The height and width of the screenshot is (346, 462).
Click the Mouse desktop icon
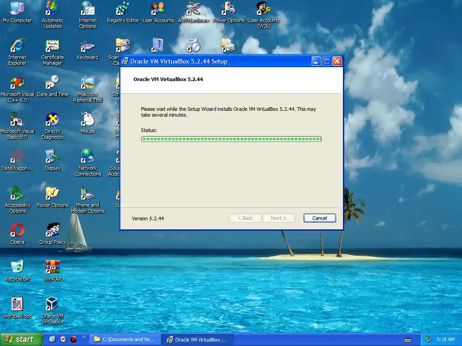point(88,123)
